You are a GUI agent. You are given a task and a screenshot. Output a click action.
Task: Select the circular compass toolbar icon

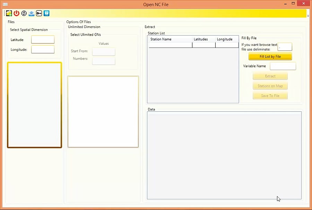[24, 13]
